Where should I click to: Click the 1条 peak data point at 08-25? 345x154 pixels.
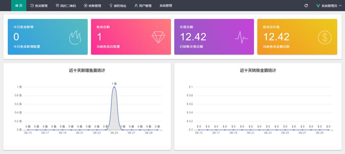pyautogui.click(x=114, y=87)
